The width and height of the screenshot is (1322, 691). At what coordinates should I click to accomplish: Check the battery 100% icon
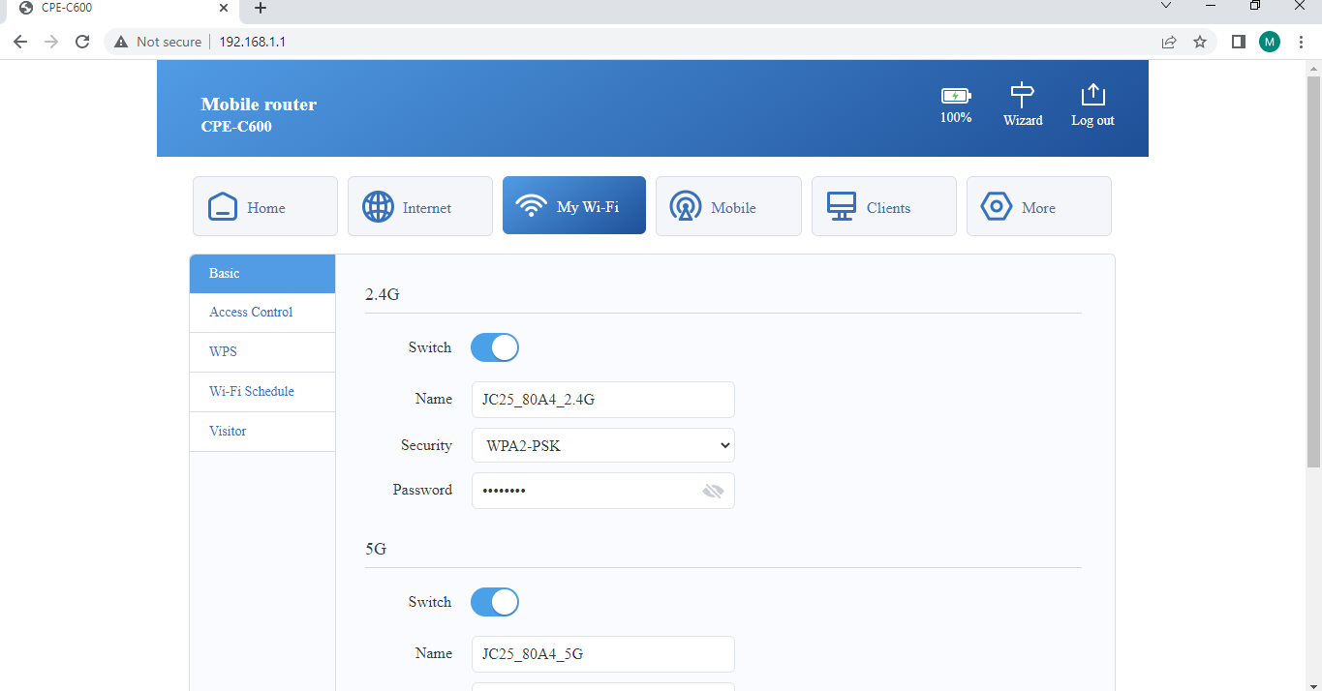pos(956,96)
